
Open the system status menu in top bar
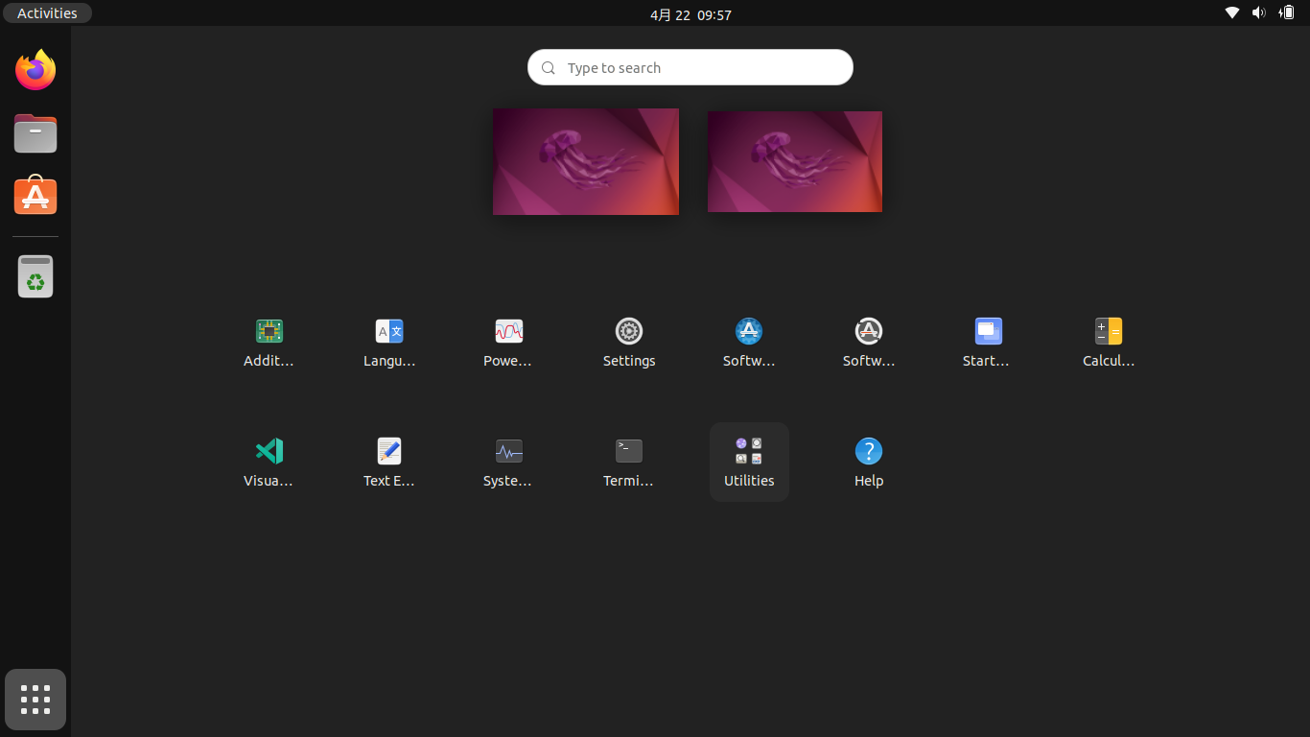pyautogui.click(x=1259, y=12)
